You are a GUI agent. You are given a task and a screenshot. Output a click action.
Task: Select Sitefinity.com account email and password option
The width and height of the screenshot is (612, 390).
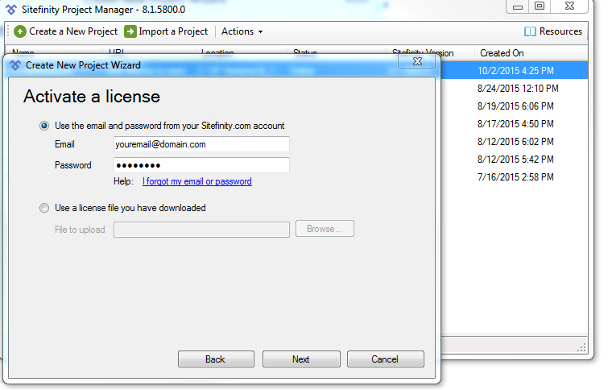44,126
